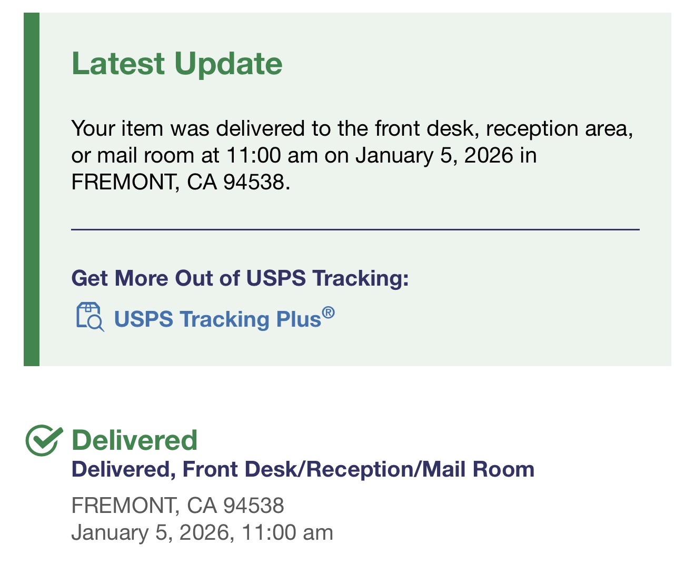This screenshot has height=565, width=695.
Task: Click the 11:00 am time in update paragraph
Action: click(x=272, y=156)
